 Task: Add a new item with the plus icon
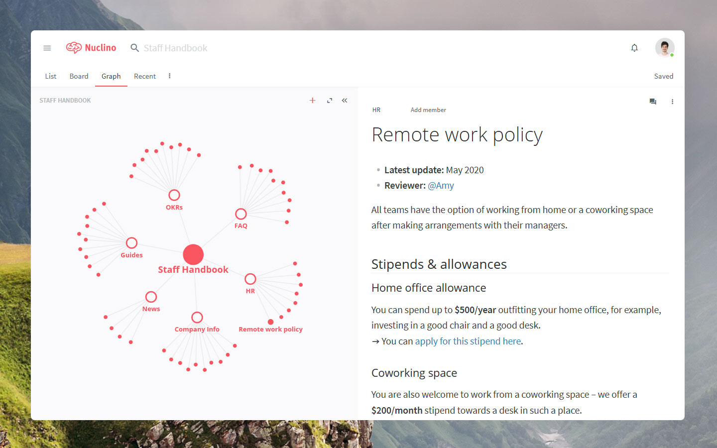[x=312, y=100]
